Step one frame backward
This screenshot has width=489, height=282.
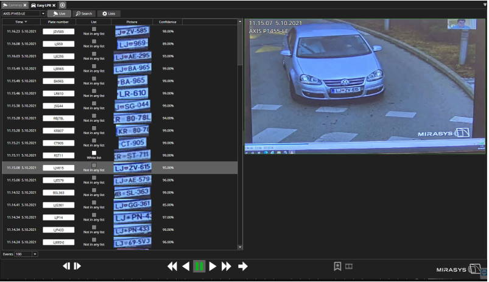[x=67, y=266]
